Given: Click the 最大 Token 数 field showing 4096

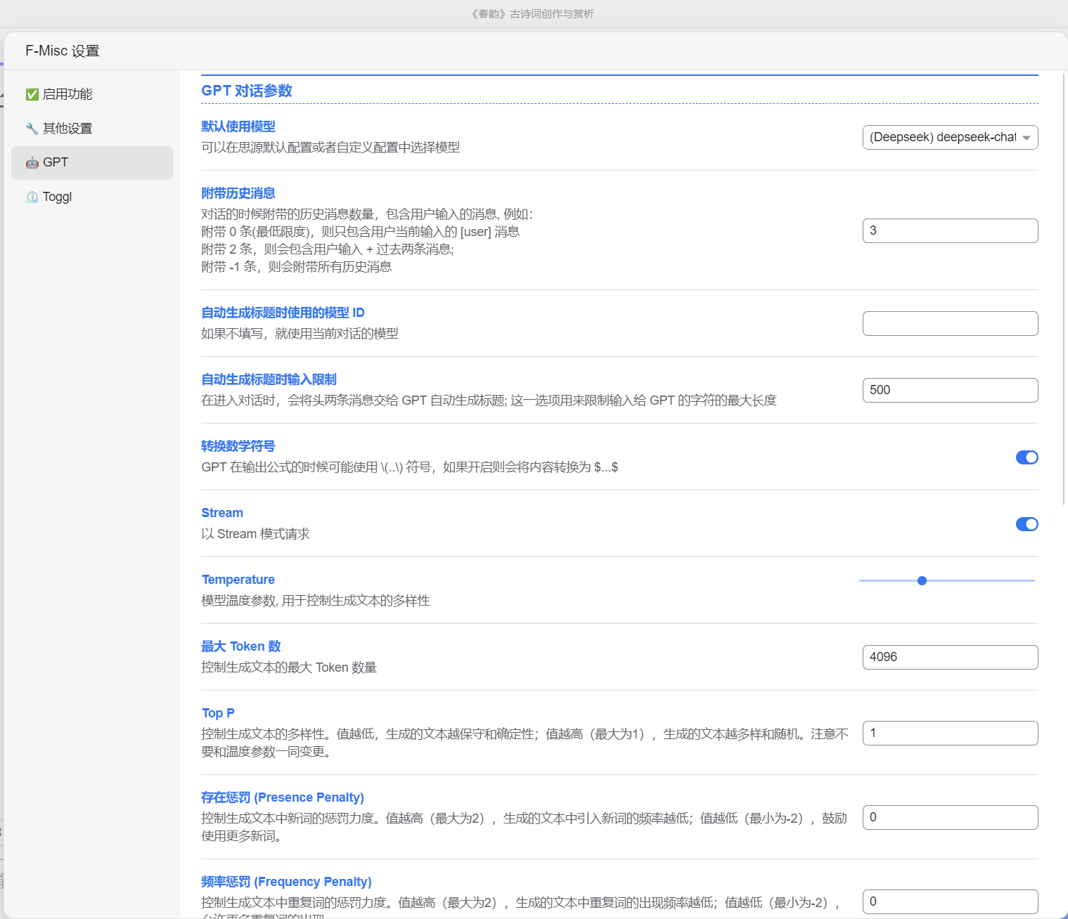Looking at the screenshot, I should (950, 657).
